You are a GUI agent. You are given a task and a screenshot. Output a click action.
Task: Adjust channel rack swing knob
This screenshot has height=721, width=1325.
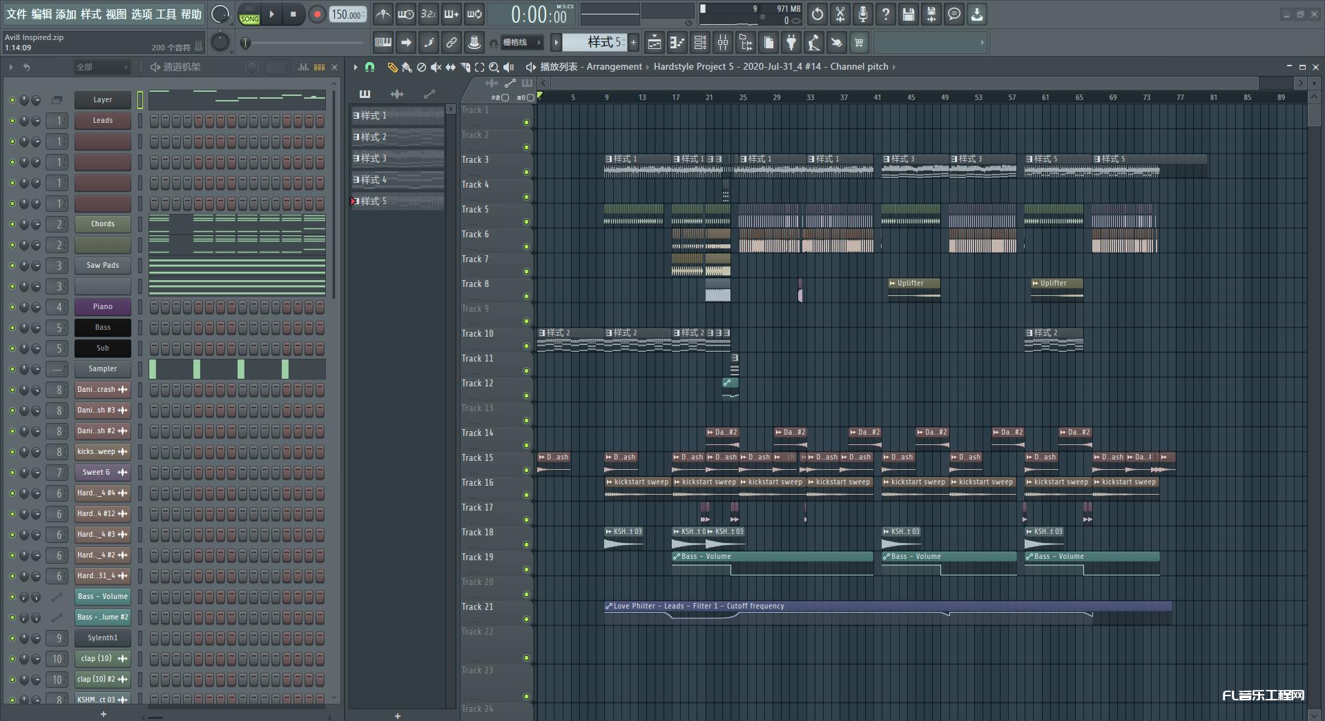[253, 67]
